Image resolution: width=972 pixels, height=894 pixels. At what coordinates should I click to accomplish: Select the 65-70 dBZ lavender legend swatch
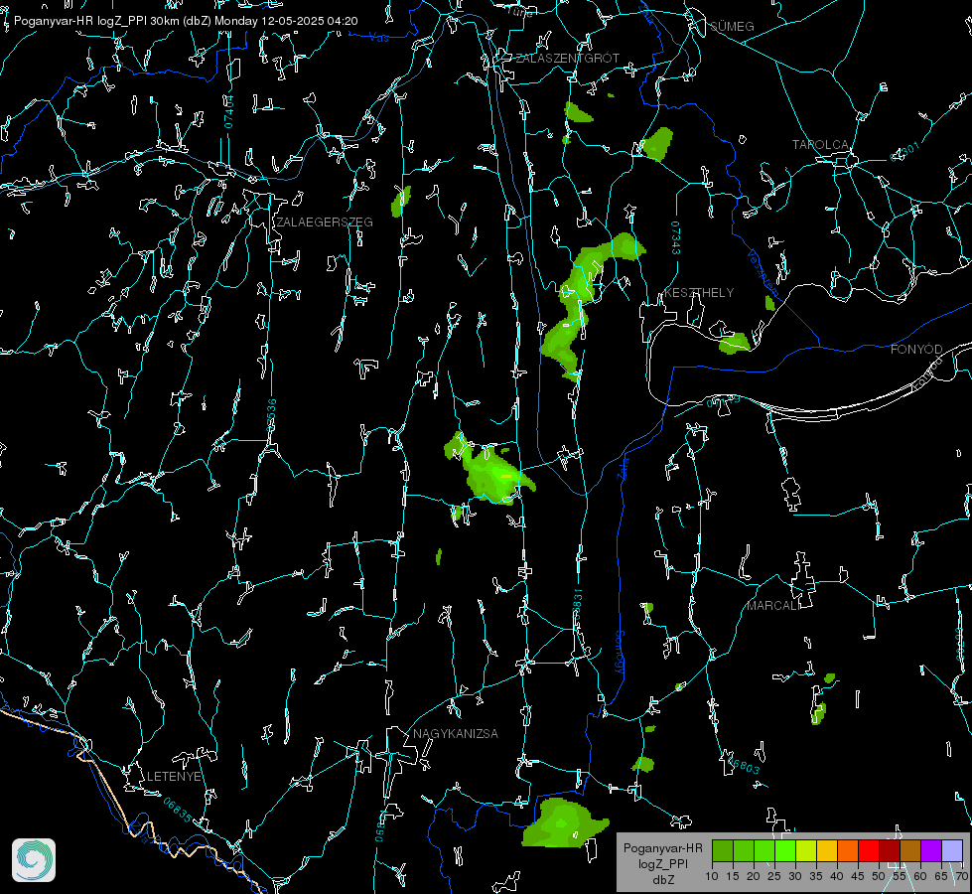[x=951, y=850]
